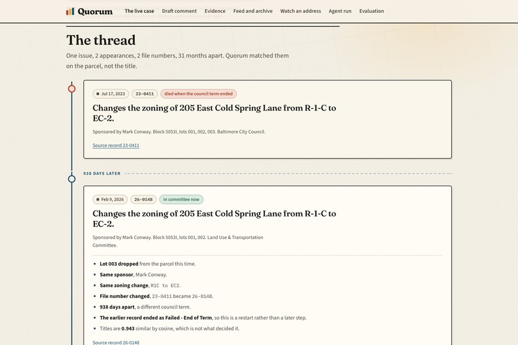The height and width of the screenshot is (345, 518).
Task: Go to Agent run page
Action: coord(340,11)
